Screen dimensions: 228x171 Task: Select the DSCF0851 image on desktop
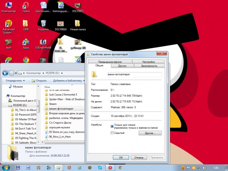(x=78, y=7)
